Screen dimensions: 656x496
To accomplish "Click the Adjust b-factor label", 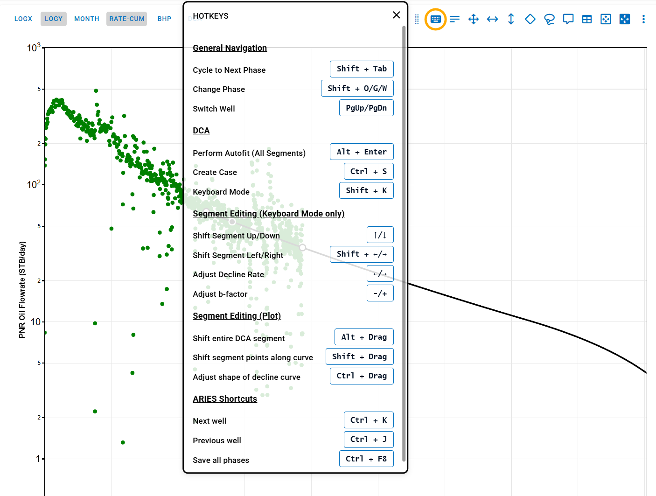I will pos(220,294).
